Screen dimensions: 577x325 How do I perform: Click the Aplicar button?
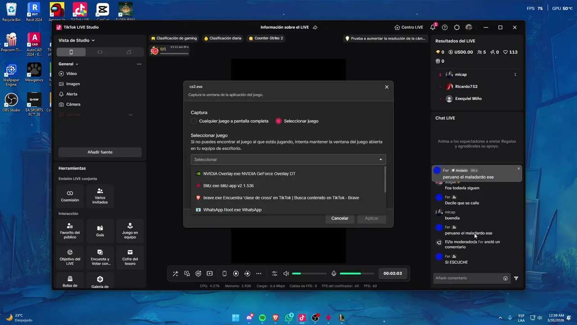pos(371,218)
